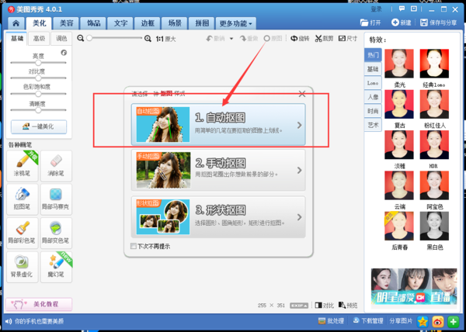
Task: Choose the 自动抠图 option
Action: click(218, 124)
